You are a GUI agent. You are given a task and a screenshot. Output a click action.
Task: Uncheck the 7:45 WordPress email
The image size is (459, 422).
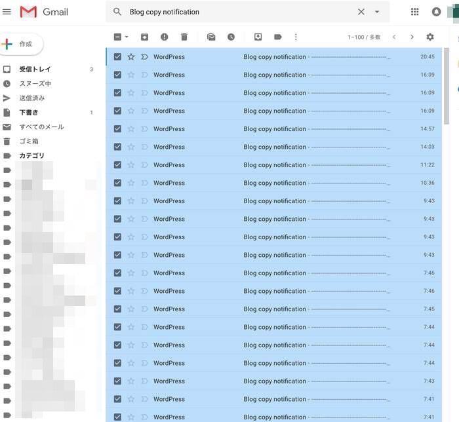117,309
